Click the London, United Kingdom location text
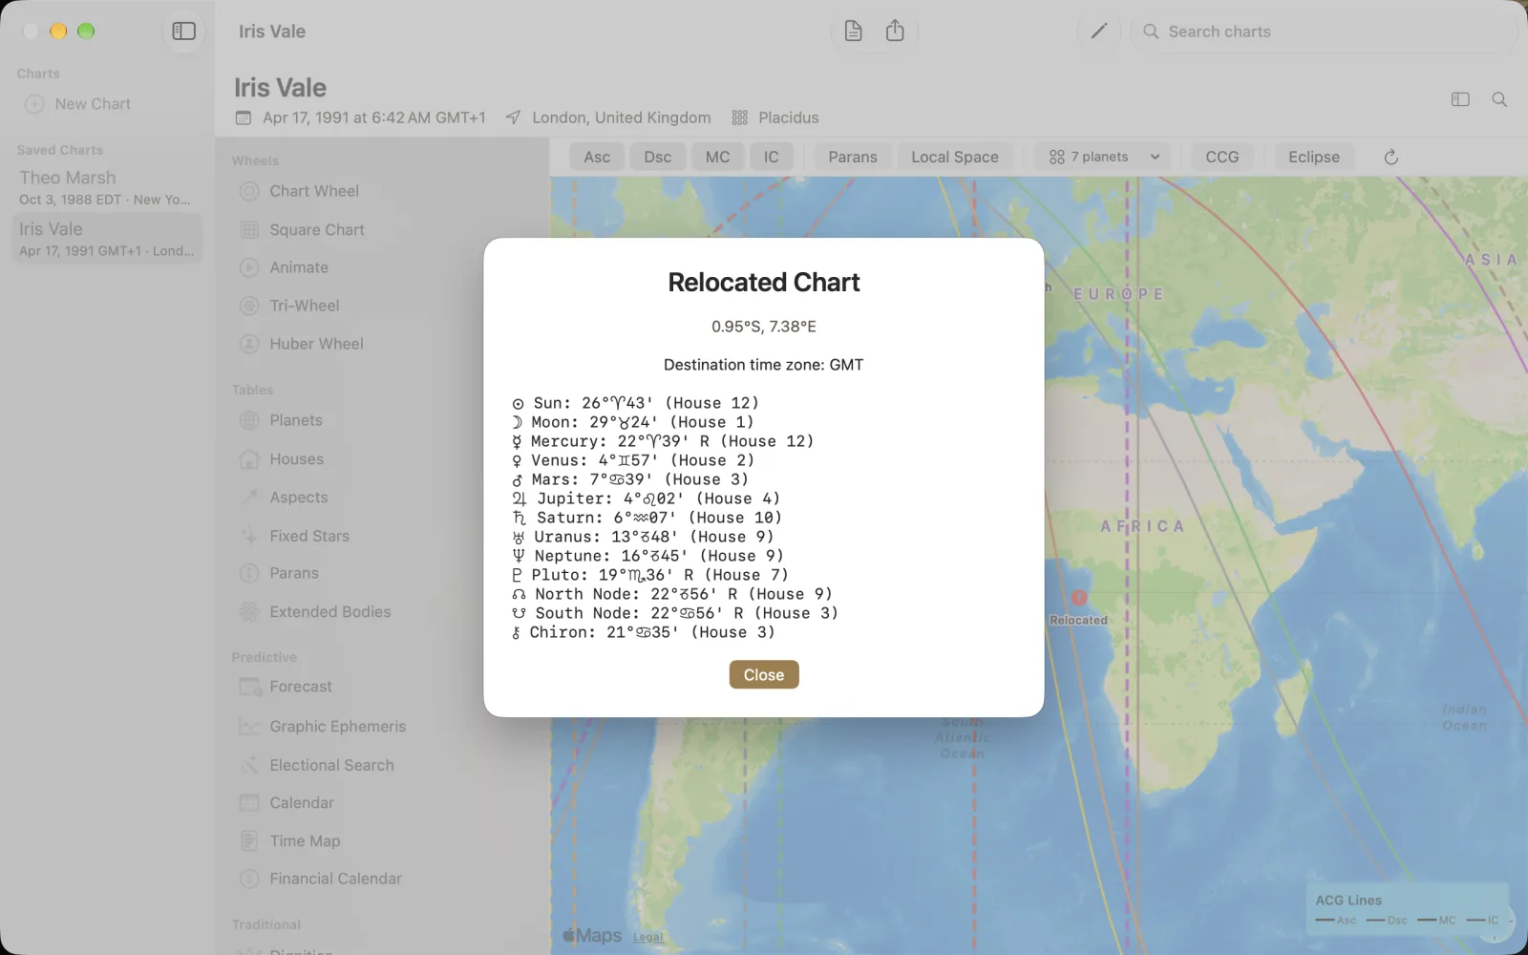This screenshot has width=1528, height=955. pos(622,117)
